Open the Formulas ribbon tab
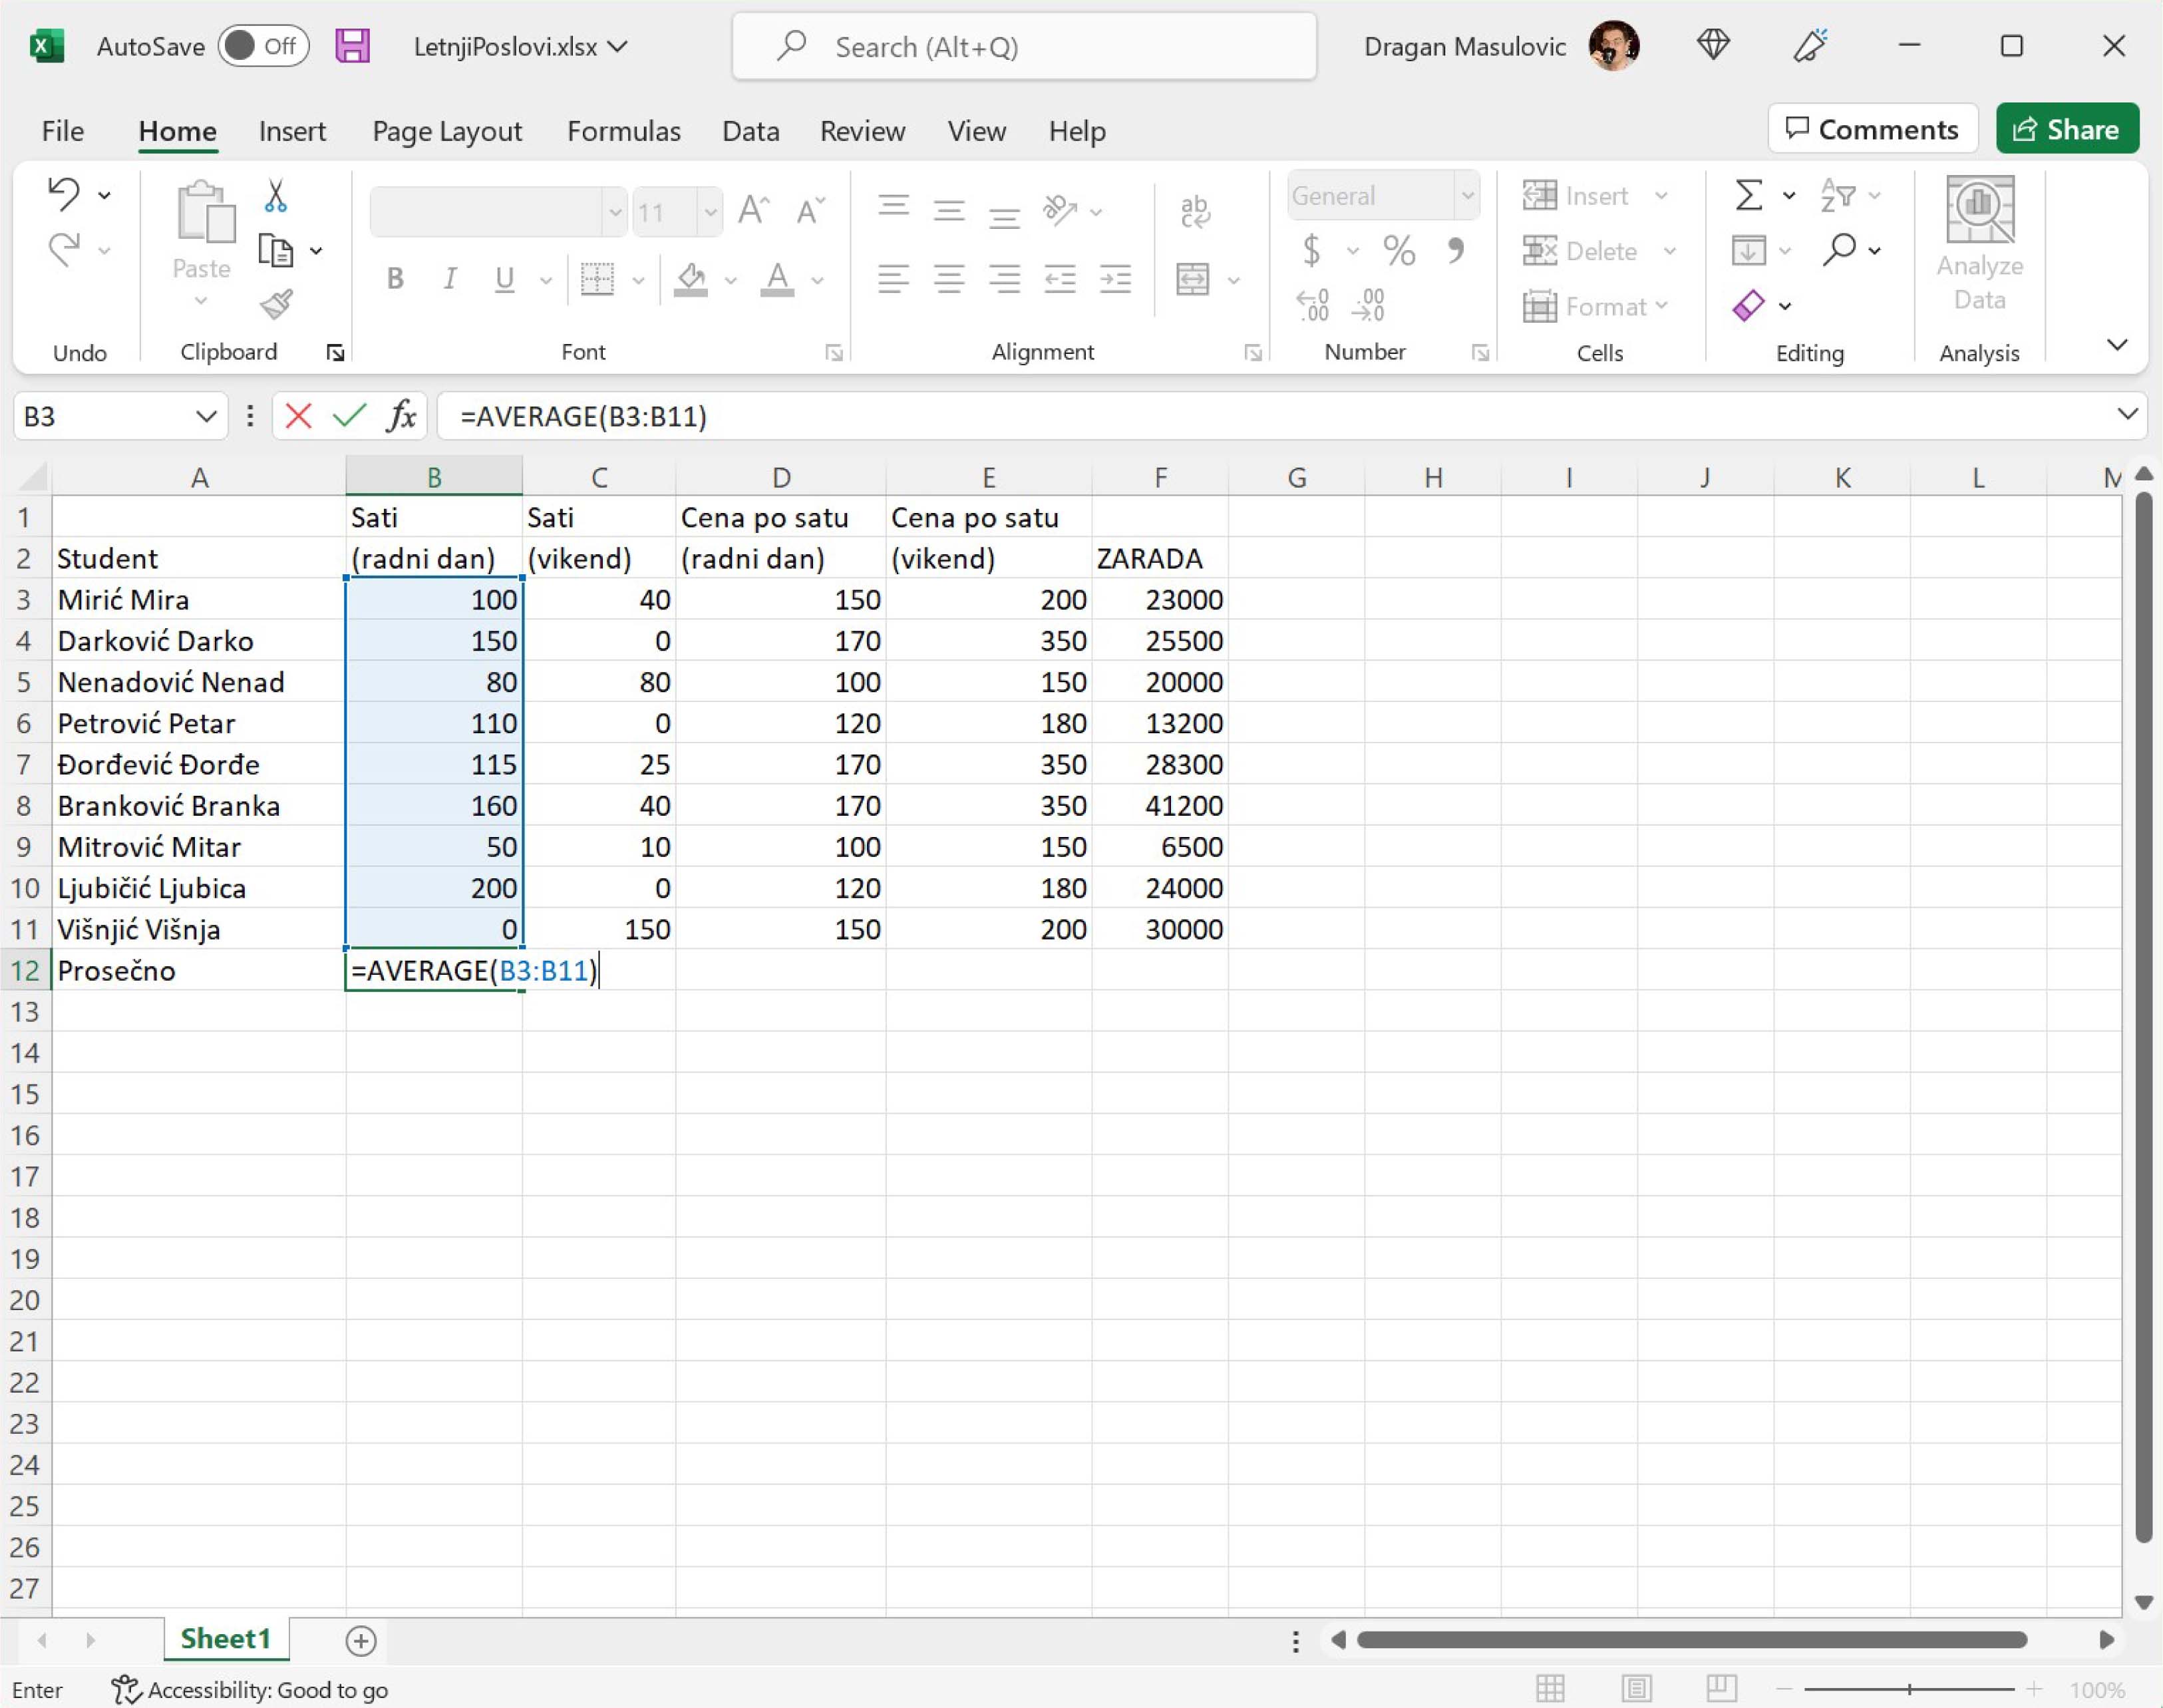The image size is (2163, 1708). click(x=623, y=131)
